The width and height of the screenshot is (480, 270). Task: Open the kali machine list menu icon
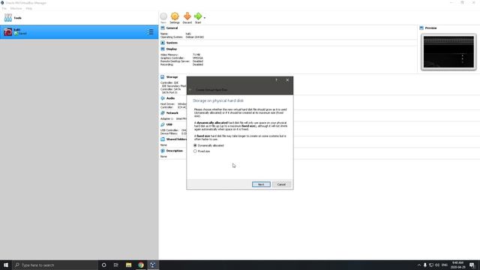pos(150,31)
